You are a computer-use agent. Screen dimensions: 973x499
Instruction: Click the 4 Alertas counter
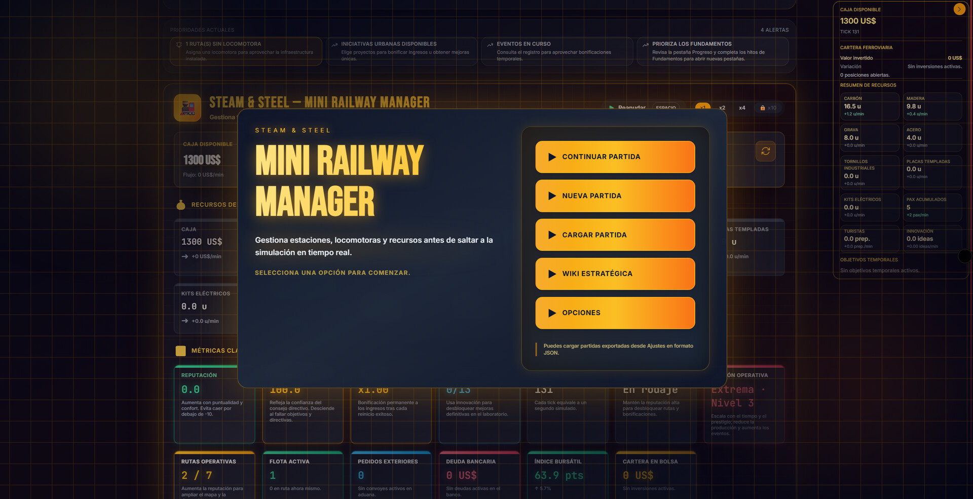(774, 30)
